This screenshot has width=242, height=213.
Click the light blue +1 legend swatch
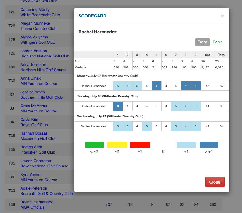point(186,145)
